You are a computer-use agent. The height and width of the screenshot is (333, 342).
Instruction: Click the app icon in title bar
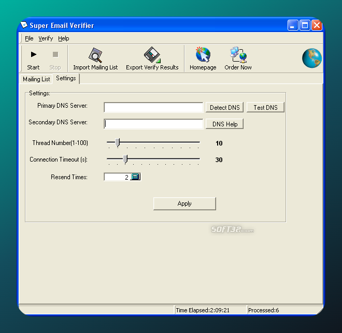coord(24,25)
